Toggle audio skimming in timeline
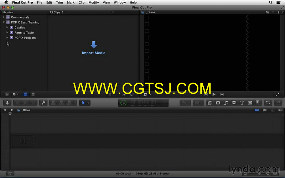The height and width of the screenshot is (178, 285). 265,110
